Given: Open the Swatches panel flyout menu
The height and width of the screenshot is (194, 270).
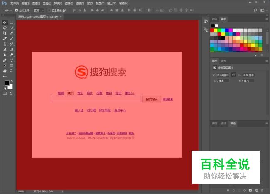Looking at the screenshot, I should 267,19.
